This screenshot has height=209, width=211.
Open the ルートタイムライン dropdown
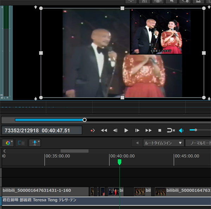163,143
